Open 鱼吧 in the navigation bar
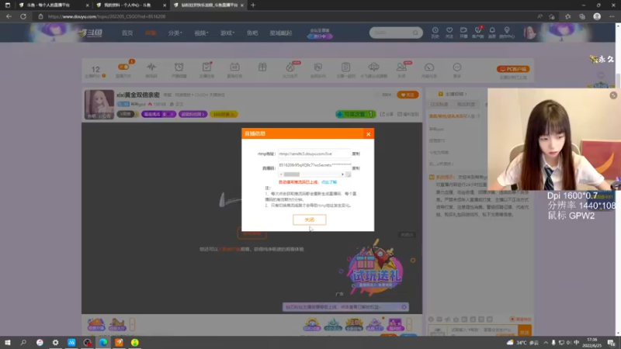The width and height of the screenshot is (621, 349). [252, 33]
